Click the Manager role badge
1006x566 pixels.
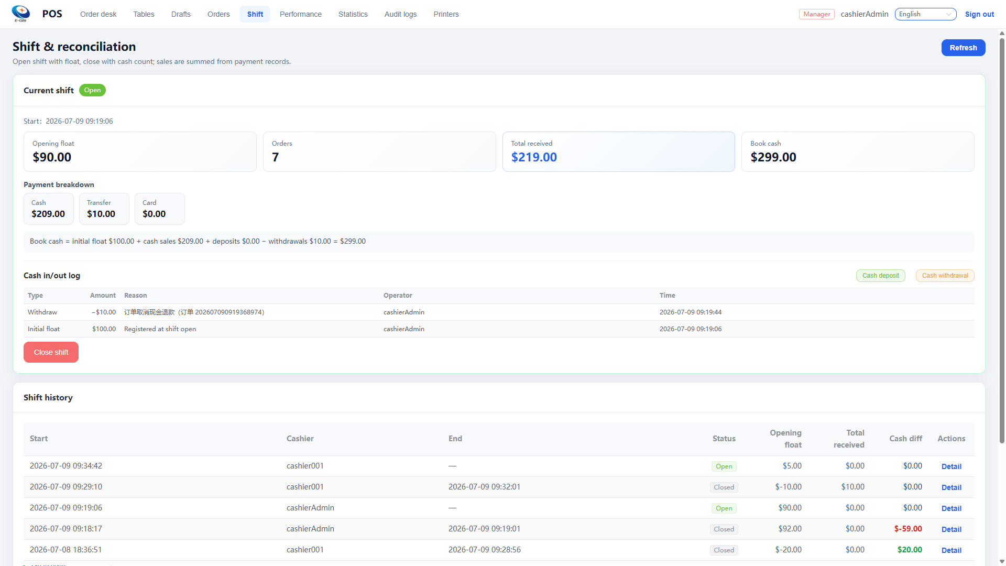click(x=816, y=14)
